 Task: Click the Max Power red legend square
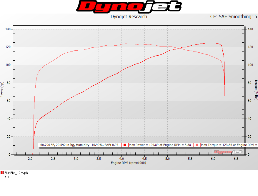click(125, 145)
